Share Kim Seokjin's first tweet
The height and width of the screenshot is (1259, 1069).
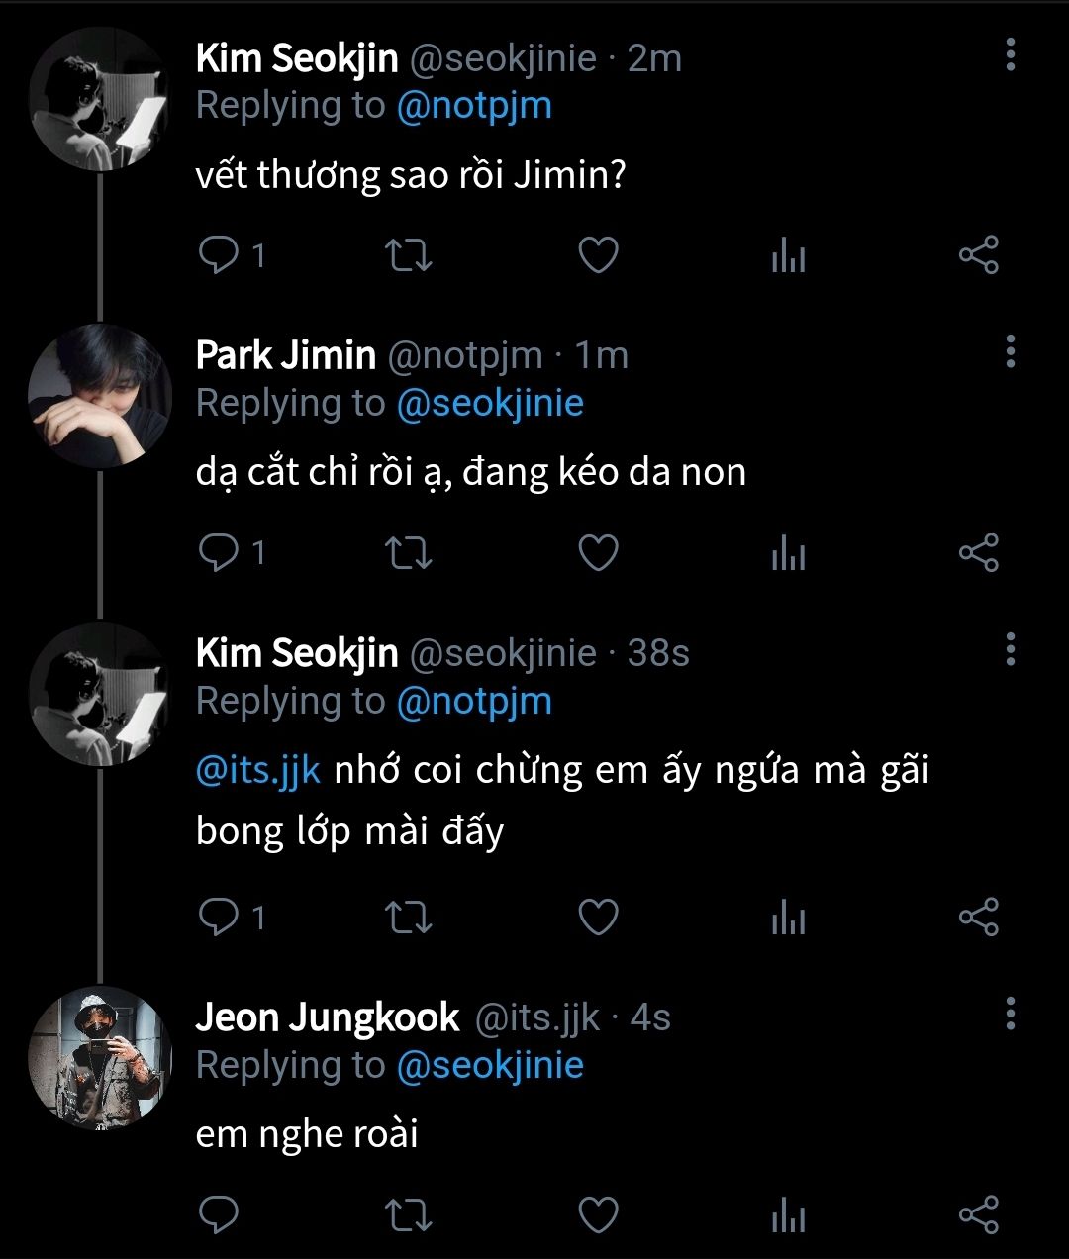[979, 255]
